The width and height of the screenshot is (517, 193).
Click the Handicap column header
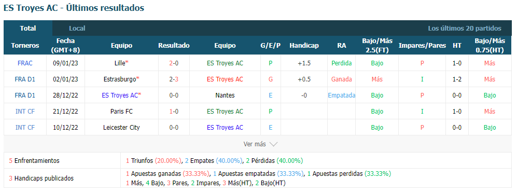(x=304, y=46)
